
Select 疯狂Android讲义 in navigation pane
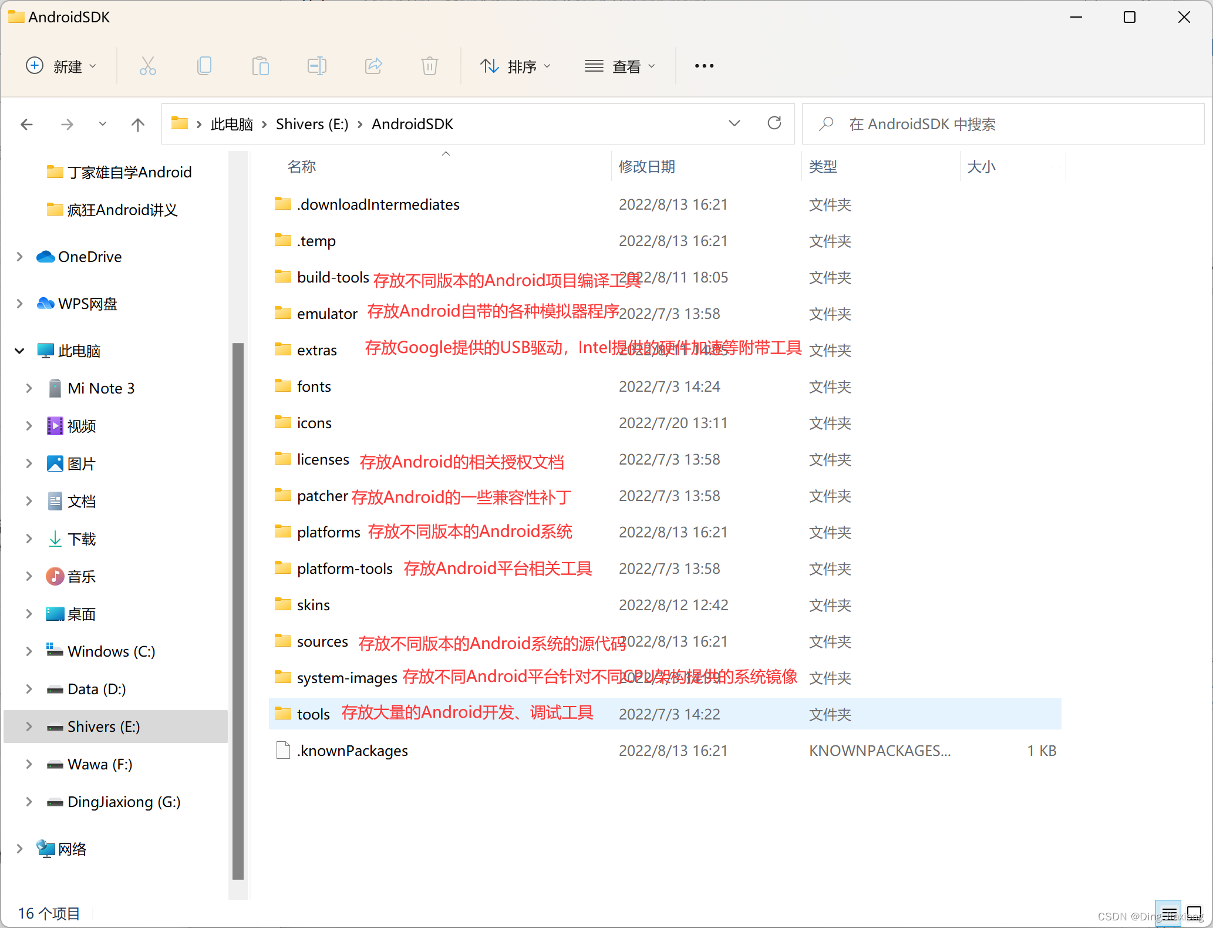coord(113,210)
